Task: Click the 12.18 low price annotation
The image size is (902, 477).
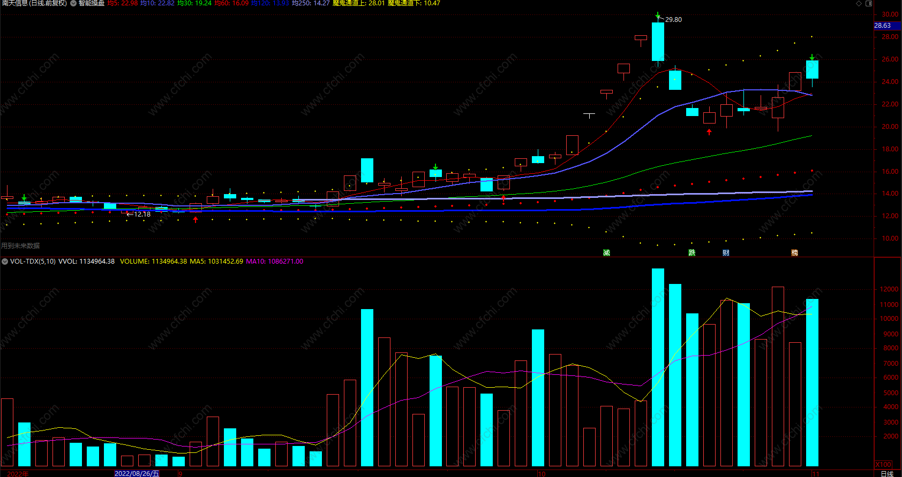Action: click(x=142, y=214)
